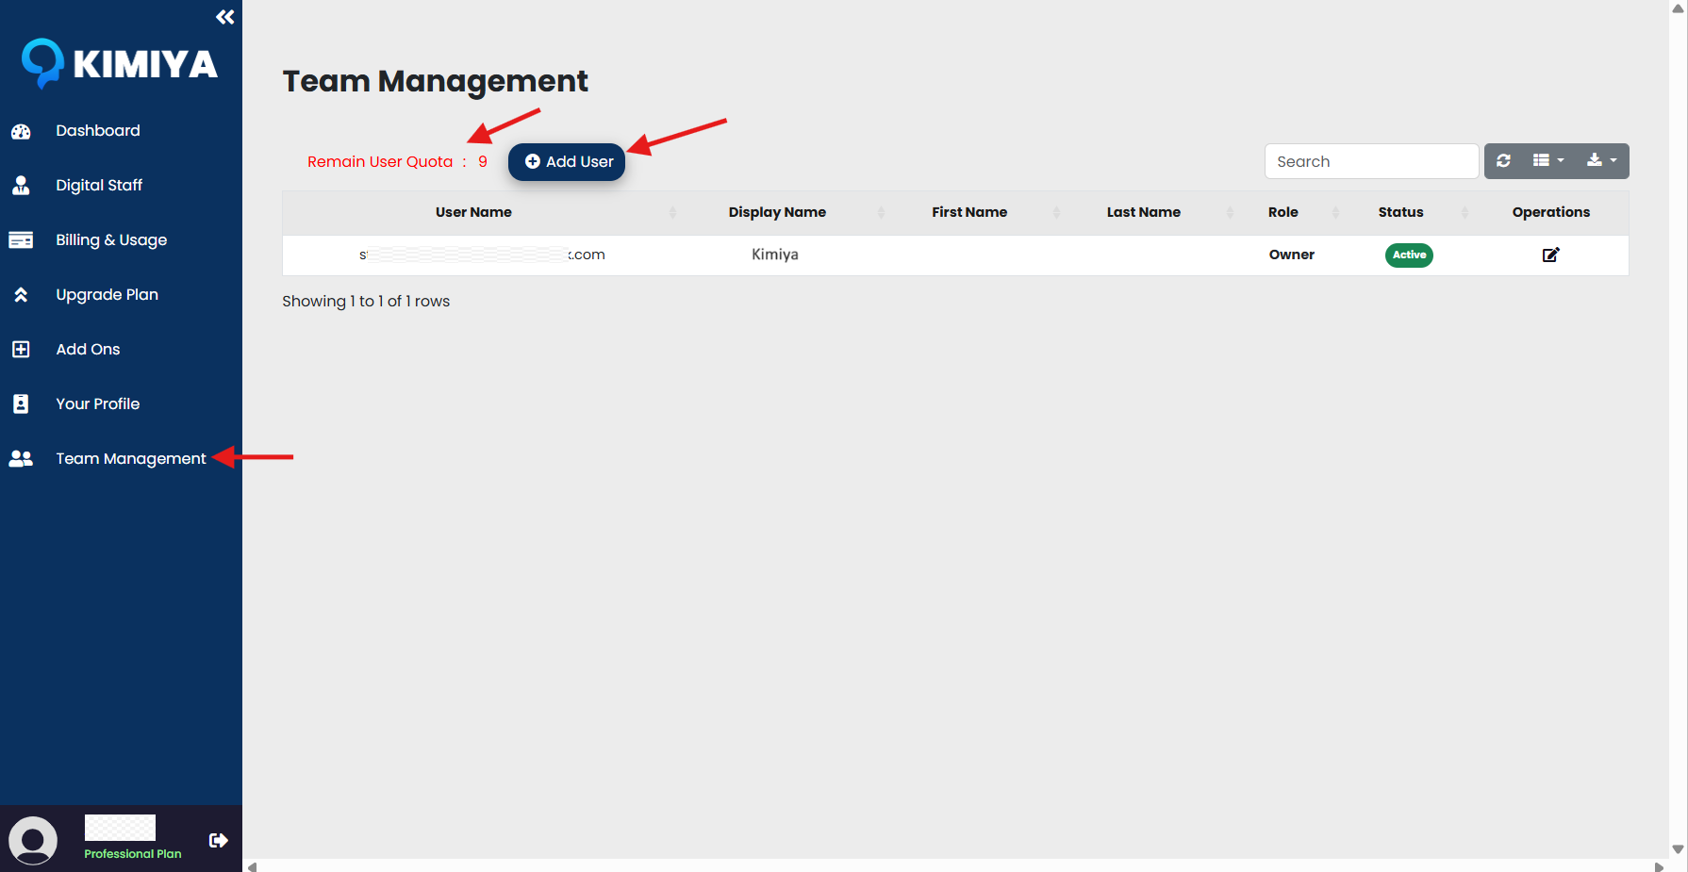The height and width of the screenshot is (872, 1688).
Task: Click the Kimiya display name cell
Action: pos(775,255)
